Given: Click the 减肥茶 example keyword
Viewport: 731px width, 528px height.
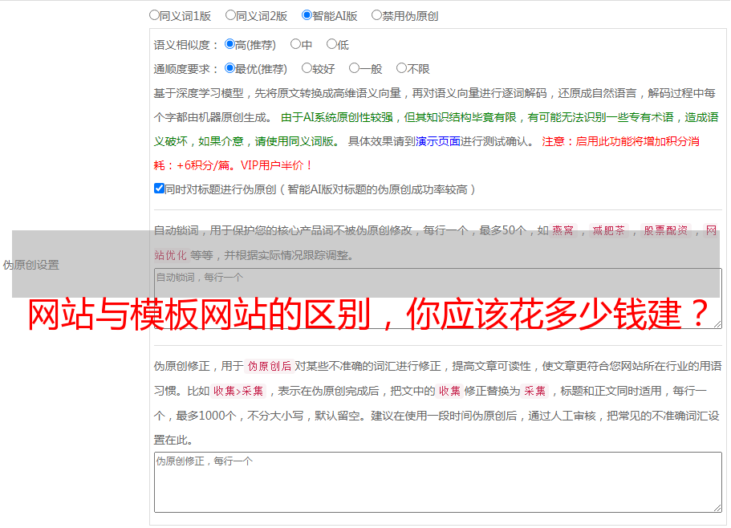Looking at the screenshot, I should point(608,230).
